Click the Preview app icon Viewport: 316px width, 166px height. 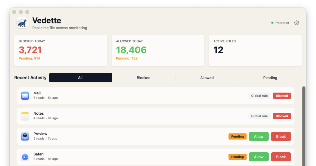pyautogui.click(x=25, y=136)
